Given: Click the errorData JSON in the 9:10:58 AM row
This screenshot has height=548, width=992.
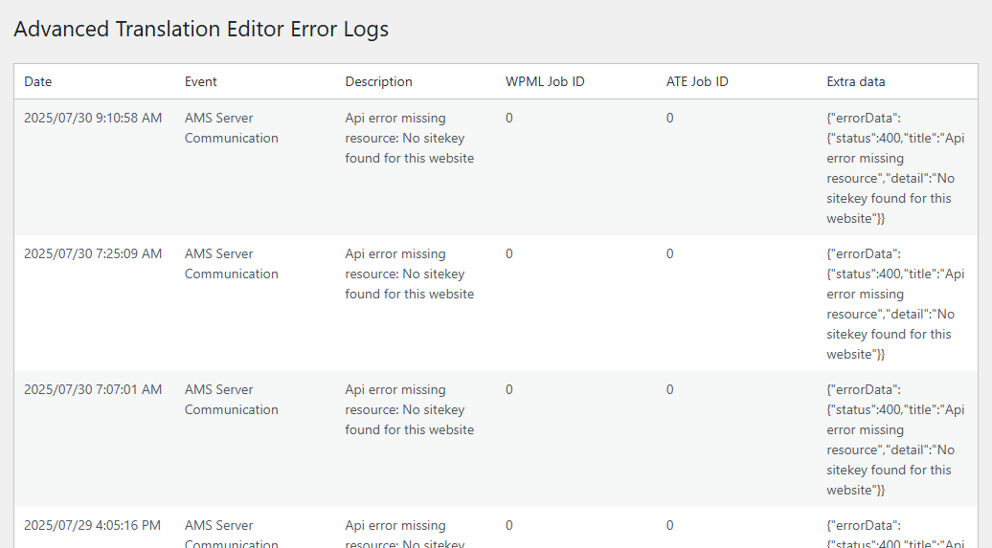Looking at the screenshot, I should (x=895, y=168).
